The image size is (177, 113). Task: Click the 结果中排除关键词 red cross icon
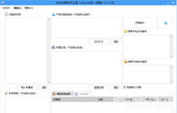(125, 62)
